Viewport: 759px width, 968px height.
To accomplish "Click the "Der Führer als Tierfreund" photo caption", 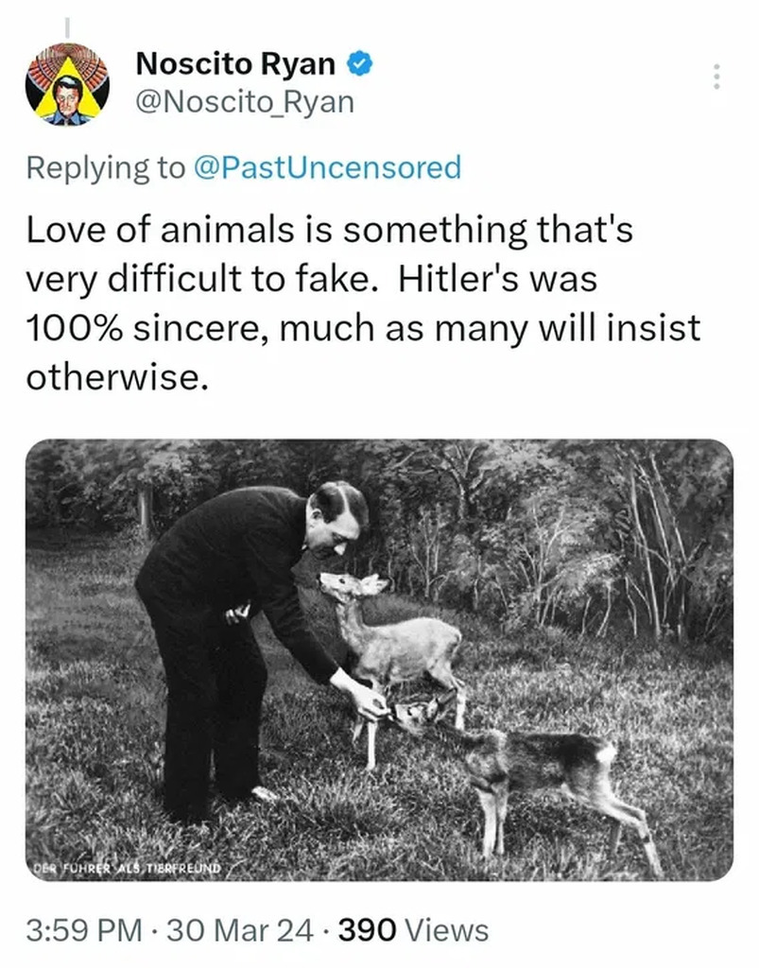I will (127, 868).
